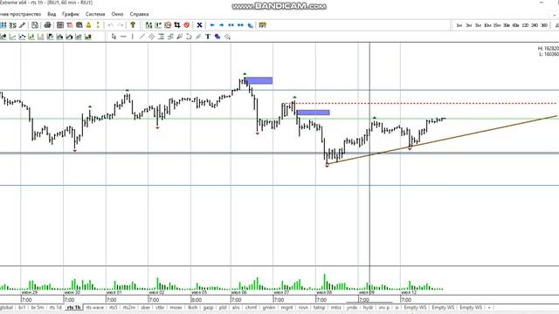Viewport: 559px width, 314px height.
Task: Click the blue X icon
Action: coord(199,25)
